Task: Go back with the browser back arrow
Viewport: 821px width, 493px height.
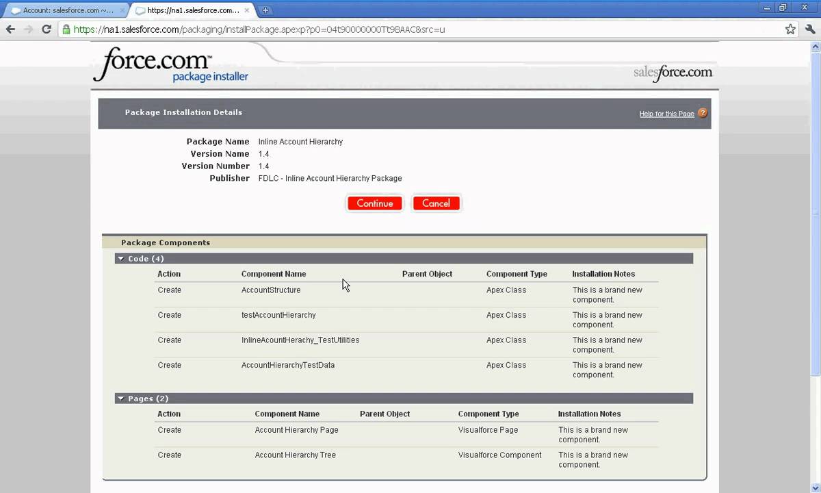Action: (x=10, y=29)
